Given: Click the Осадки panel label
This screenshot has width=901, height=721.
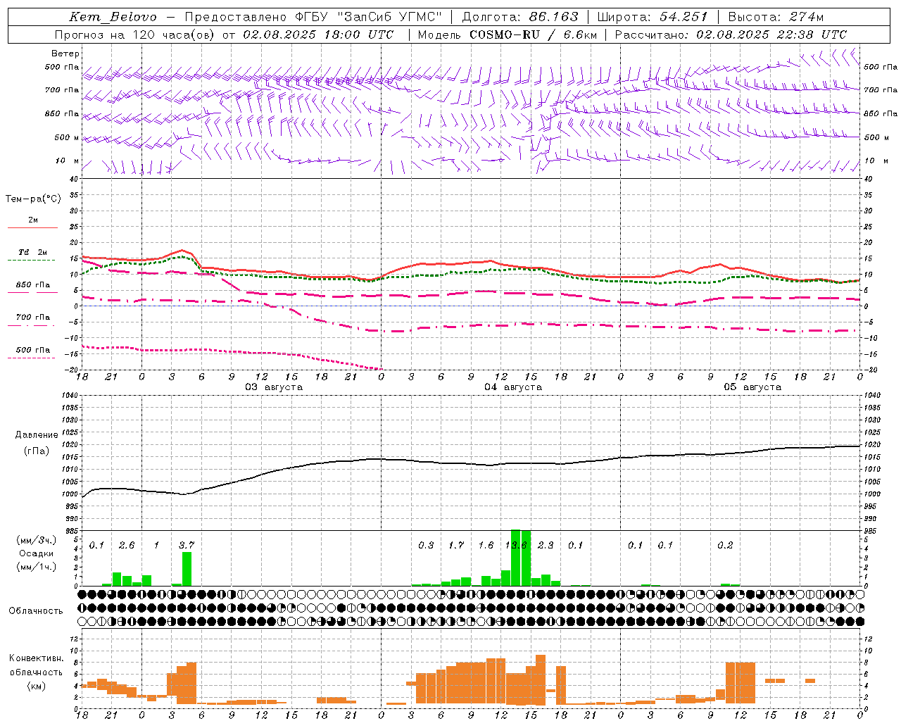Looking at the screenshot, I should coord(36,553).
